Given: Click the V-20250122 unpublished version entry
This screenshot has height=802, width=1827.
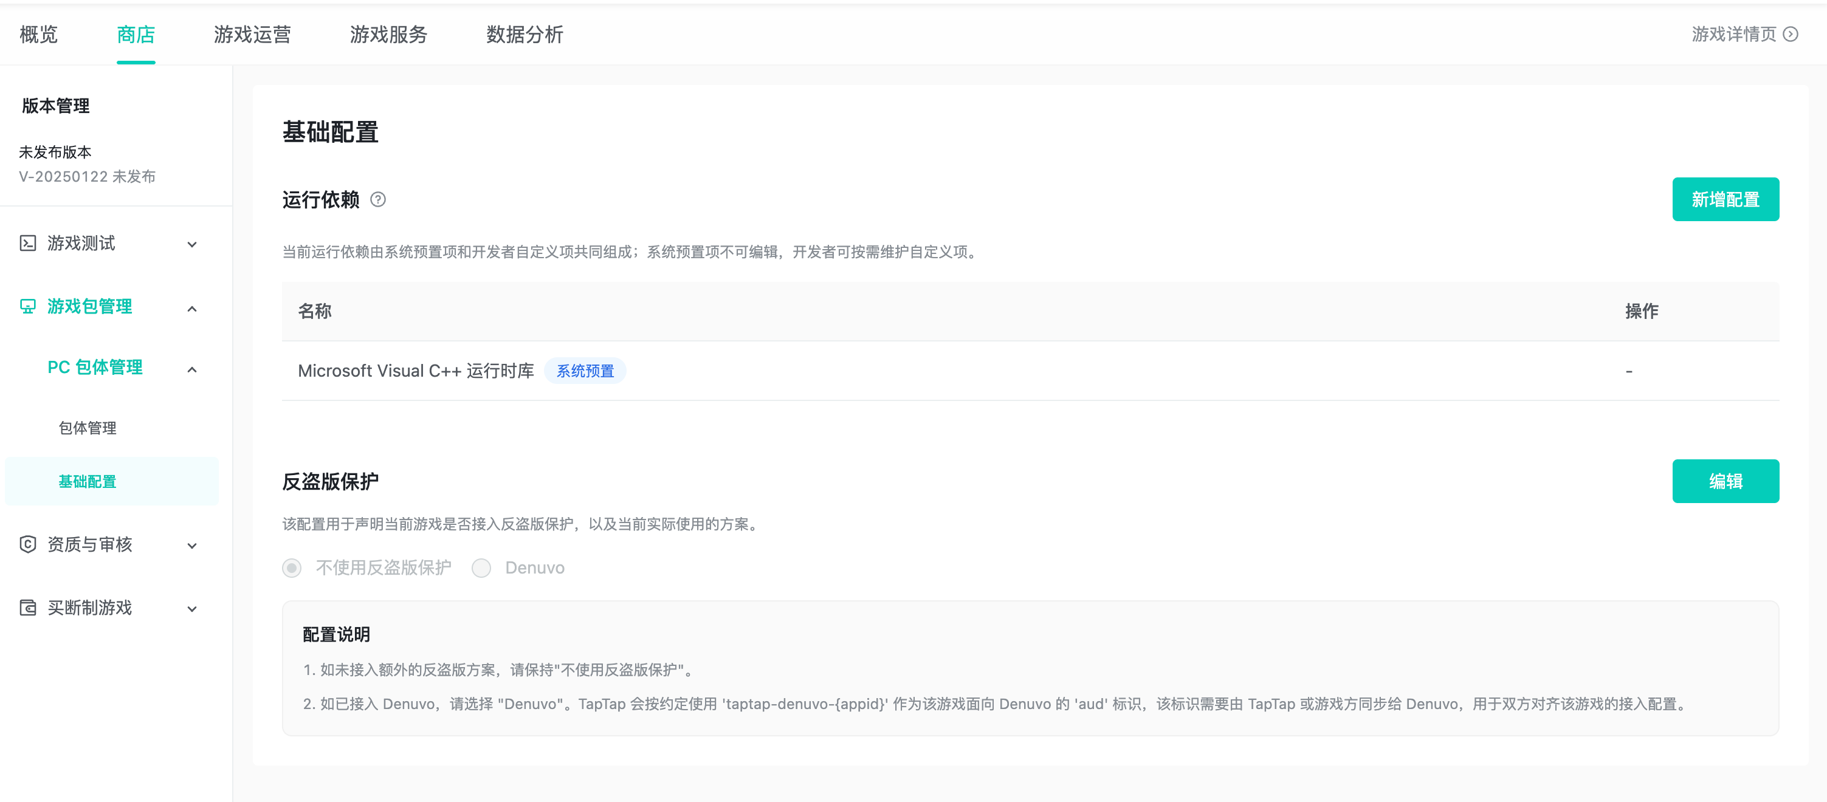Looking at the screenshot, I should coord(86,177).
